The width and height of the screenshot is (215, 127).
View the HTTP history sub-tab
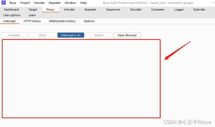coord(32,21)
